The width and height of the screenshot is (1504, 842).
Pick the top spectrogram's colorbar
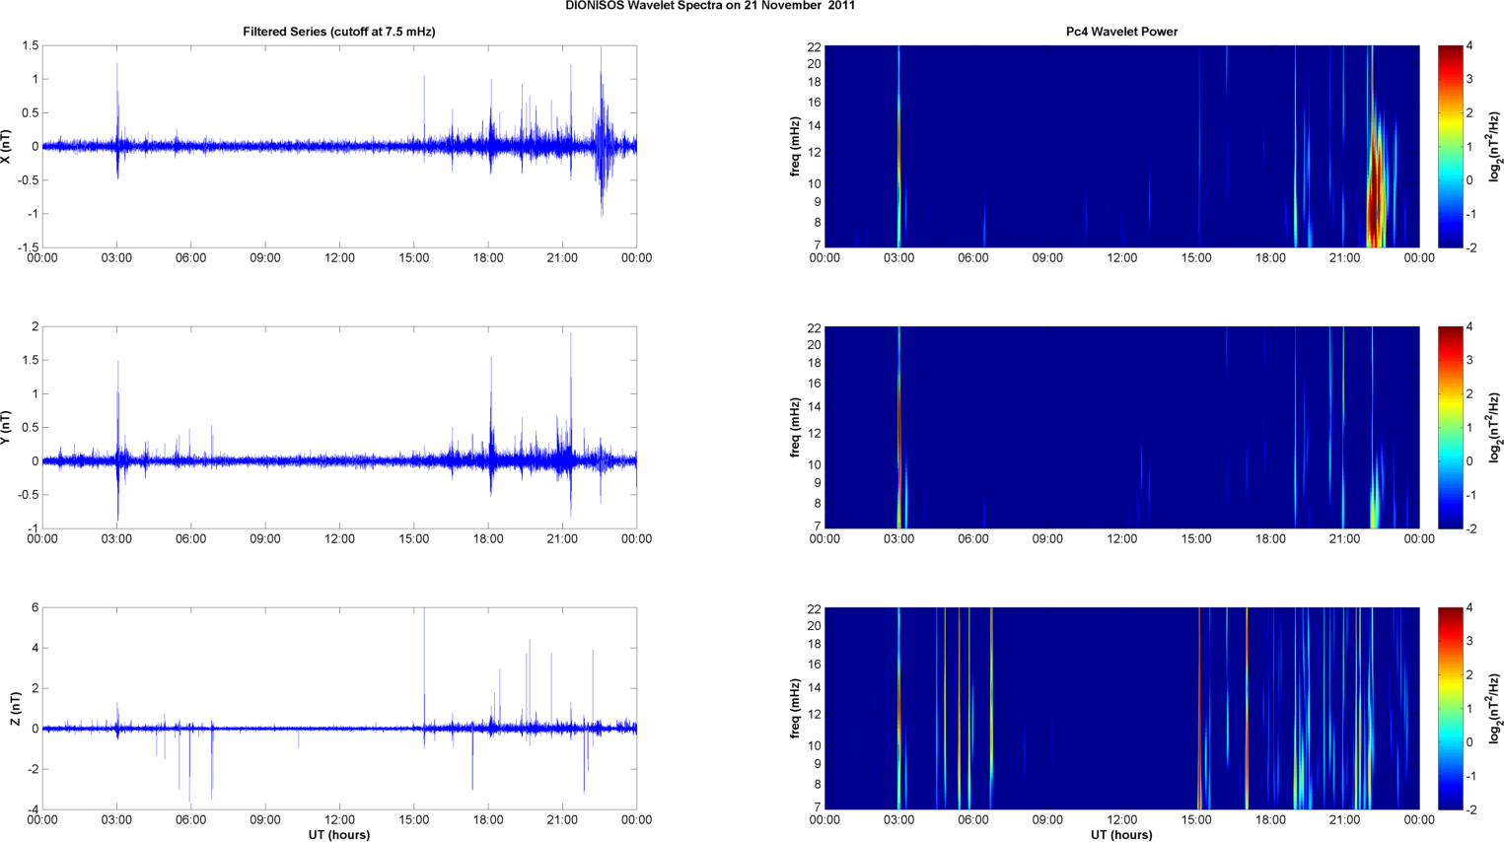(x=1450, y=147)
